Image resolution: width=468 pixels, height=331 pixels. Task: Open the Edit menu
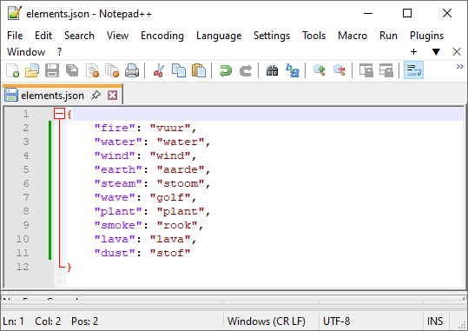coord(43,36)
